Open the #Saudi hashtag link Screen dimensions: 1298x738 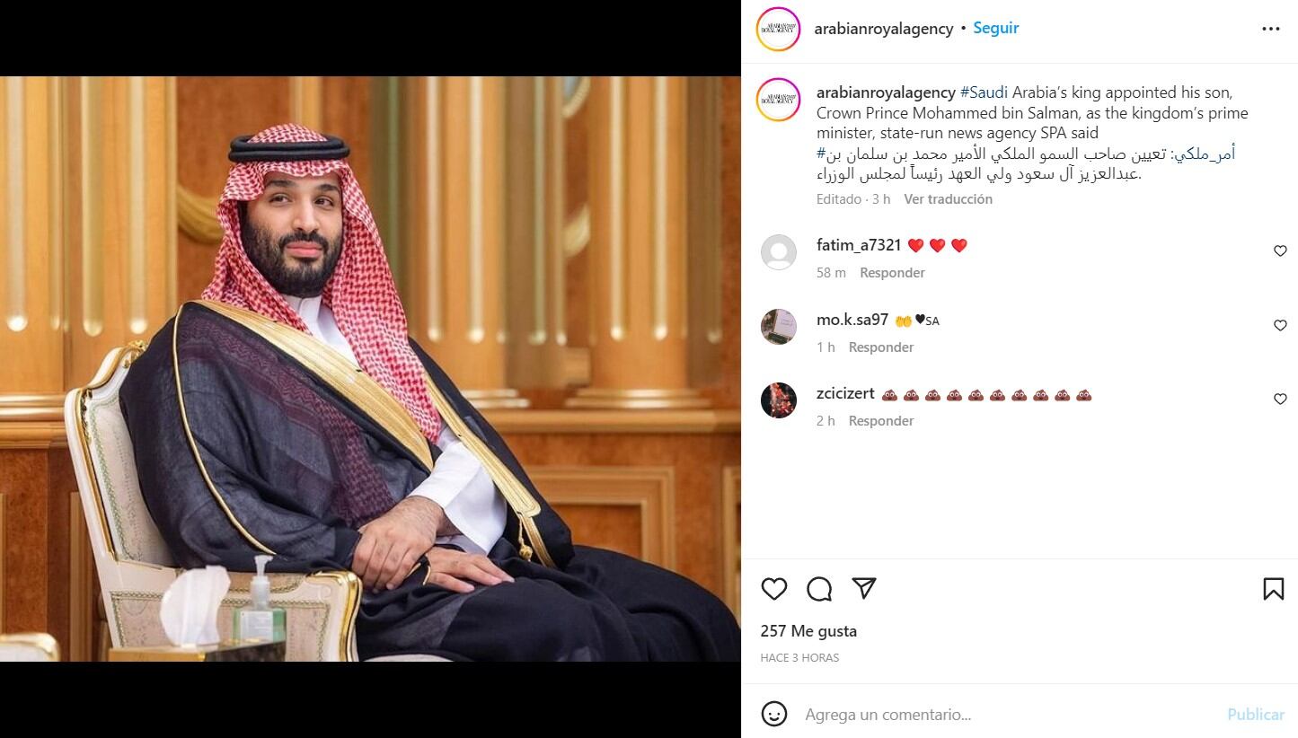point(984,92)
